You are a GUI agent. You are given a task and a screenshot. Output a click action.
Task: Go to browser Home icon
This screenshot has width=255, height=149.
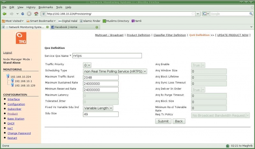[36, 14]
